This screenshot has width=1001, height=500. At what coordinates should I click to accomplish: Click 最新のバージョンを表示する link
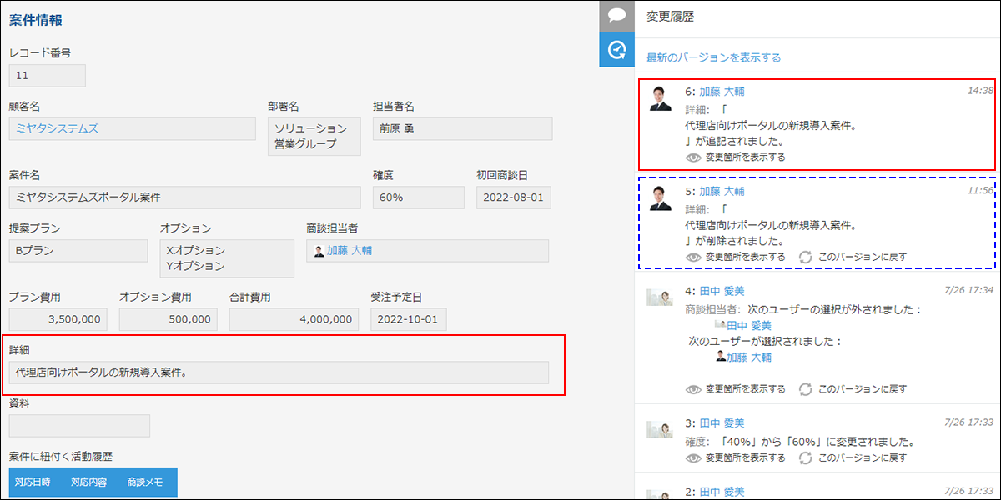pyautogui.click(x=713, y=57)
